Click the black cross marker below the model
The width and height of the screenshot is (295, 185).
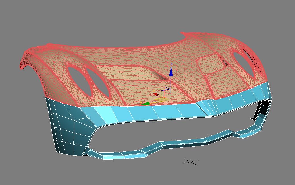click(x=190, y=162)
